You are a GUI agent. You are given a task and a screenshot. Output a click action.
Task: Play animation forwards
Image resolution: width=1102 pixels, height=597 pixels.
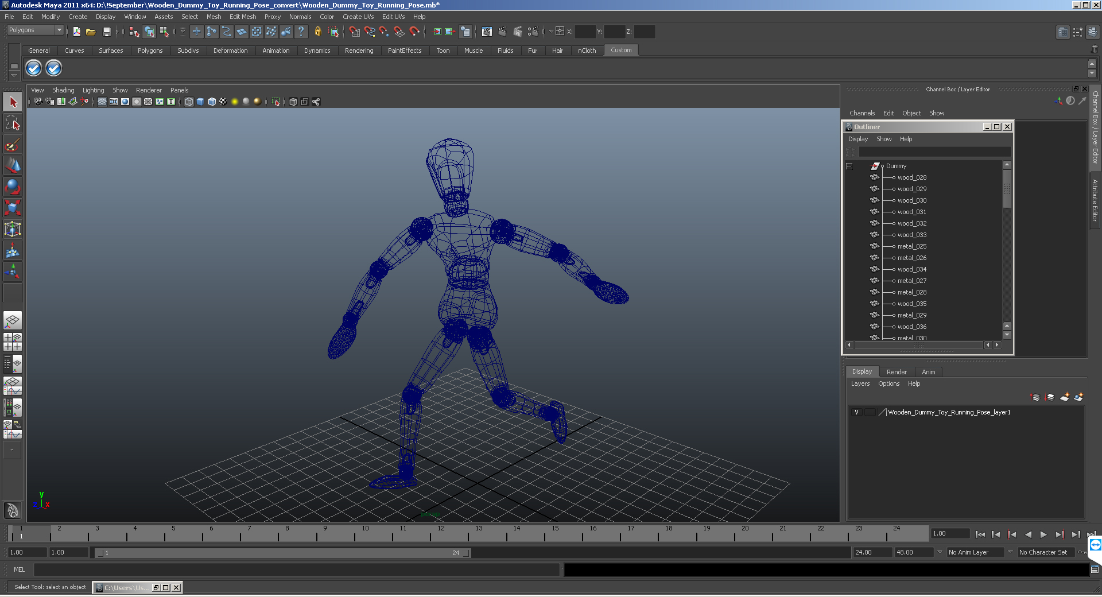point(1044,534)
